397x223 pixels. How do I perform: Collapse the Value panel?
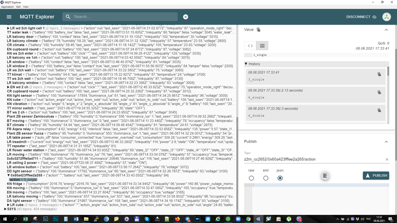coord(386,30)
